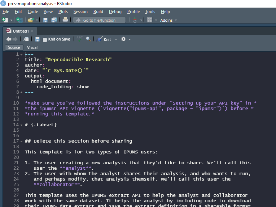
Task: Open the File menu
Action: 6,12
